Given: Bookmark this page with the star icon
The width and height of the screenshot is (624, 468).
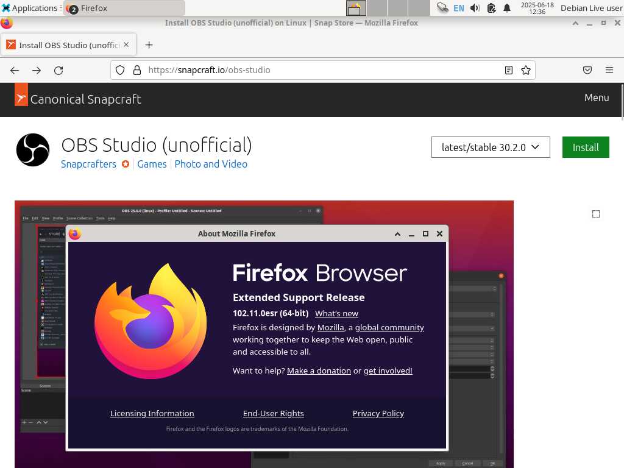Looking at the screenshot, I should point(526,71).
